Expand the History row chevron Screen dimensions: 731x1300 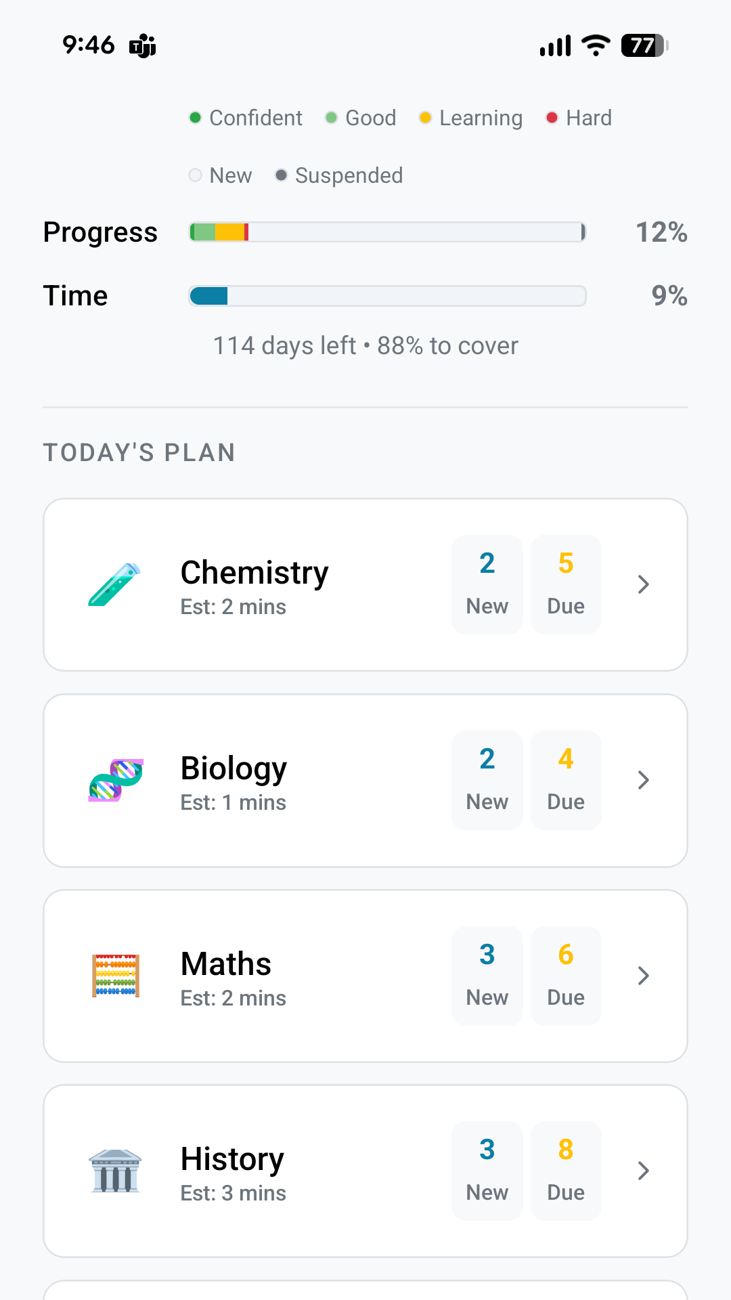[644, 1171]
